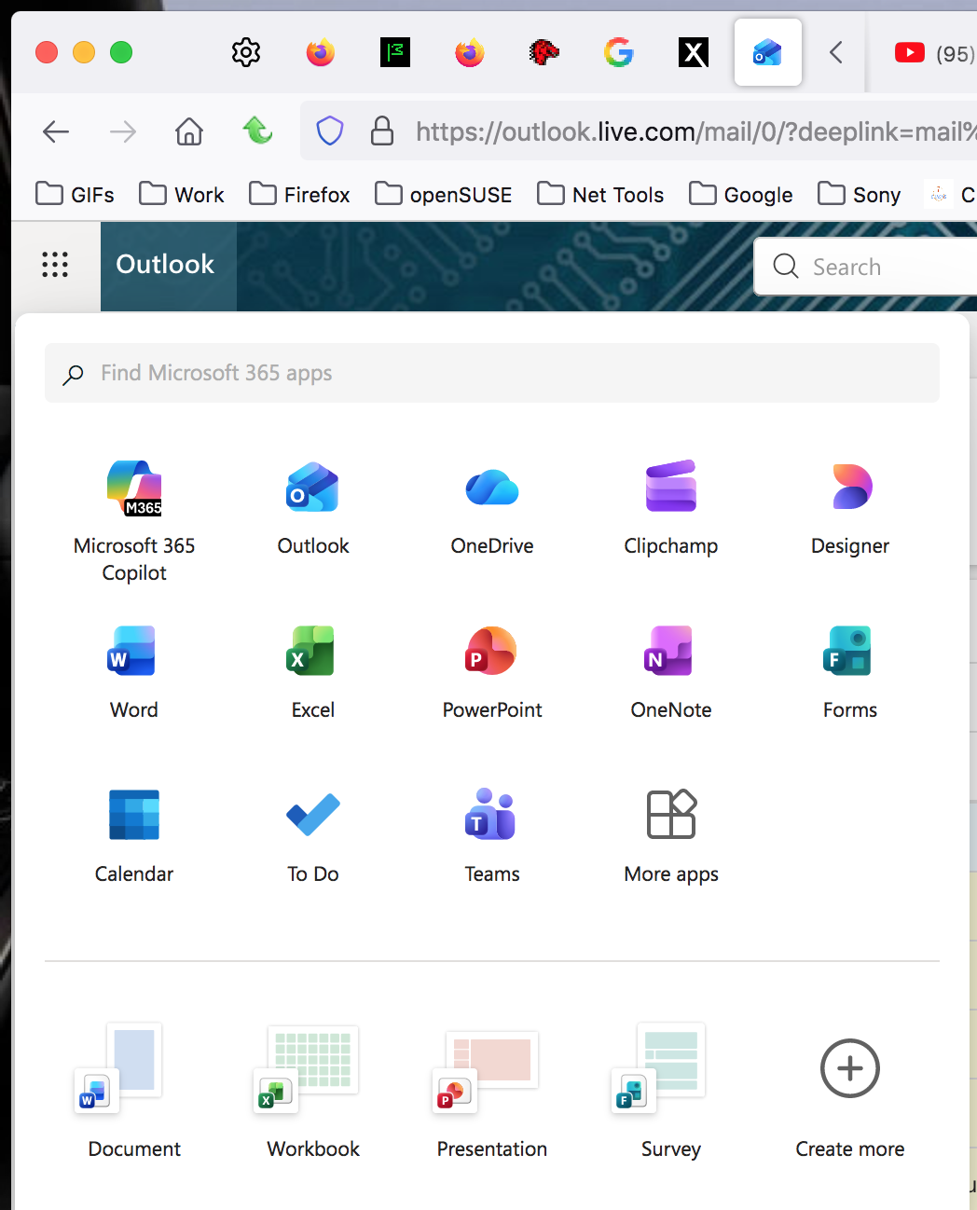The height and width of the screenshot is (1210, 977).
Task: Open Forms app
Action: pos(850,672)
